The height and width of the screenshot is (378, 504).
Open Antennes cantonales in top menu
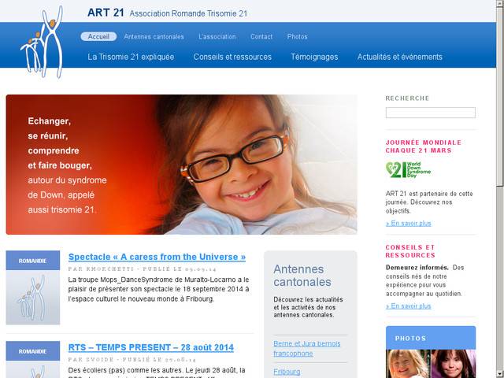154,37
